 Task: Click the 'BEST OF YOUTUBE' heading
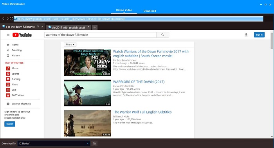click(x=14, y=63)
